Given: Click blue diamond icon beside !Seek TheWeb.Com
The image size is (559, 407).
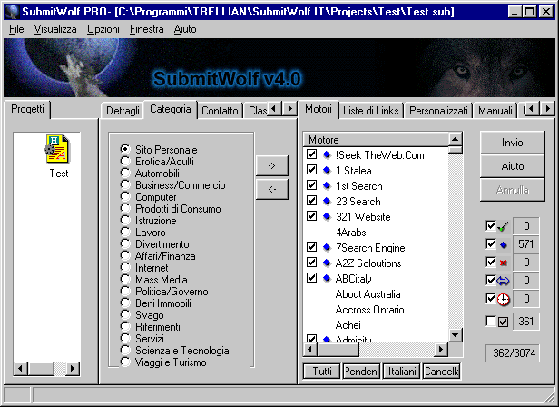Looking at the screenshot, I should point(327,155).
